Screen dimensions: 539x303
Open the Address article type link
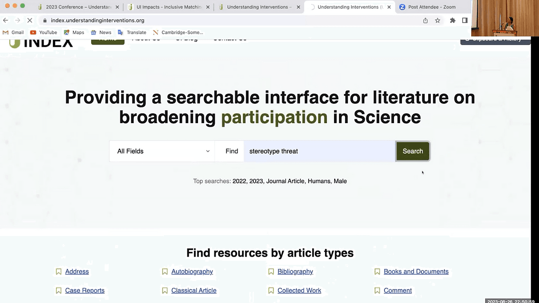pos(77,272)
